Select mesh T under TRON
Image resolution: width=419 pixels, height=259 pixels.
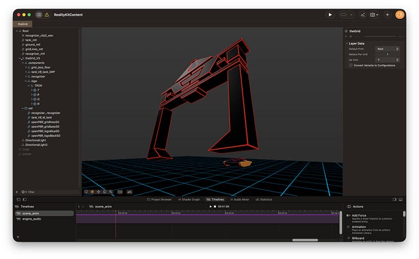(x=38, y=90)
